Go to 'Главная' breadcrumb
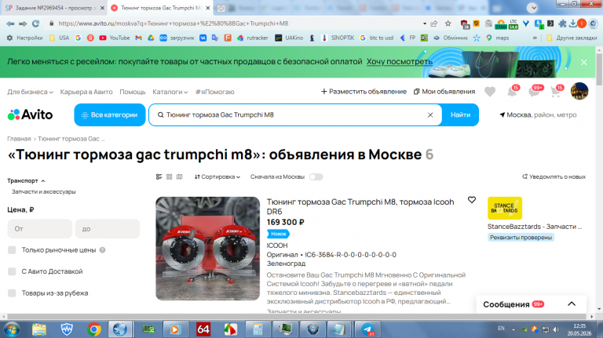 pyautogui.click(x=19, y=139)
